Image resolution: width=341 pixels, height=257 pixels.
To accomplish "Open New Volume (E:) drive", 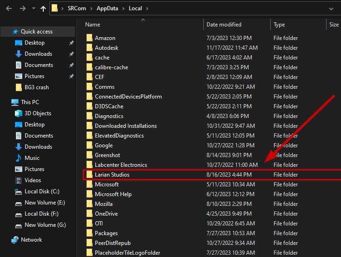I will [45, 203].
